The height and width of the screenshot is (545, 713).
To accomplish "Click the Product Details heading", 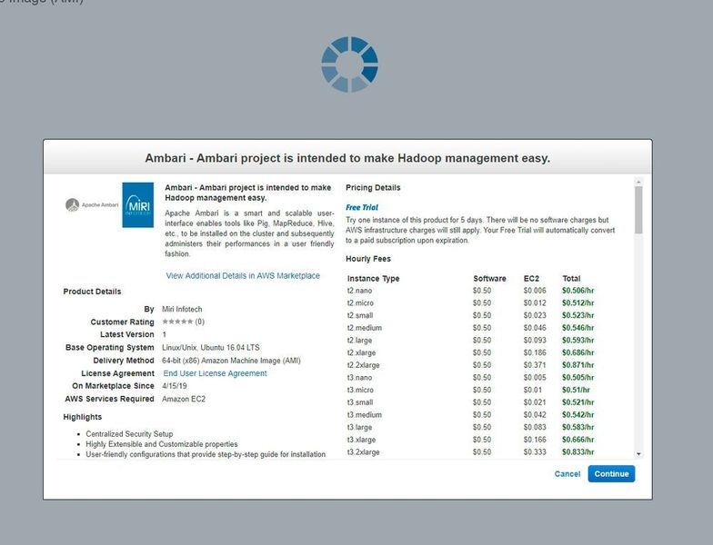I will coord(92,292).
